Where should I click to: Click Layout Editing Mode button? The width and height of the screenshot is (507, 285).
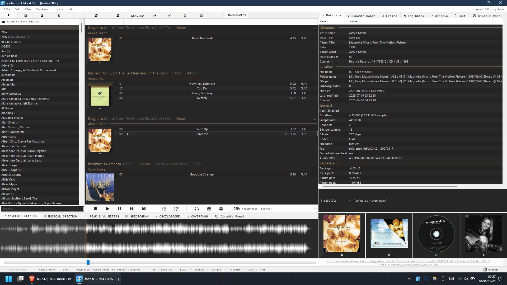click(489, 9)
